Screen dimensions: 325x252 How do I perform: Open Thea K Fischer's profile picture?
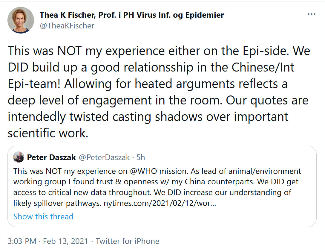point(21,20)
